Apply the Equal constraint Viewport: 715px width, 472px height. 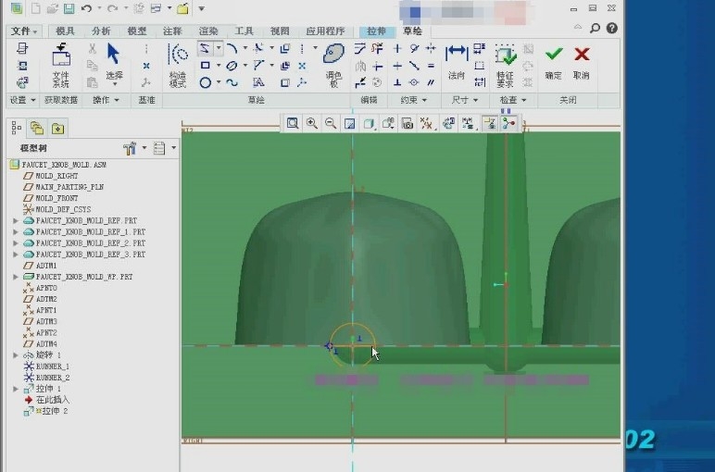431,66
